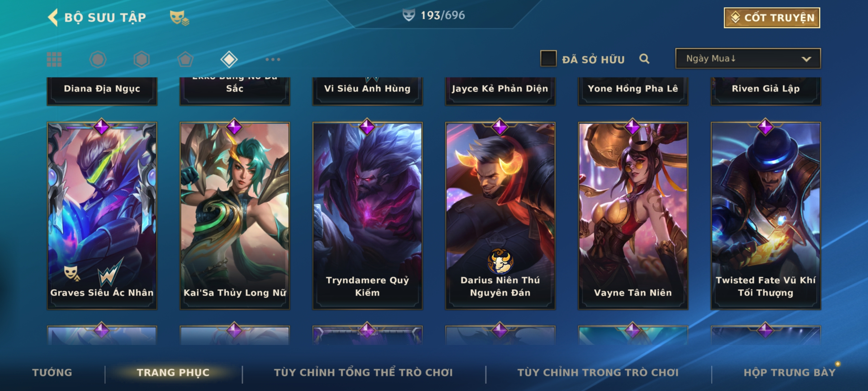Viewport: 868px width, 391px height.
Task: Open Tùy Chỉnh Tổng Thể Trò Chơi
Action: pos(363,373)
